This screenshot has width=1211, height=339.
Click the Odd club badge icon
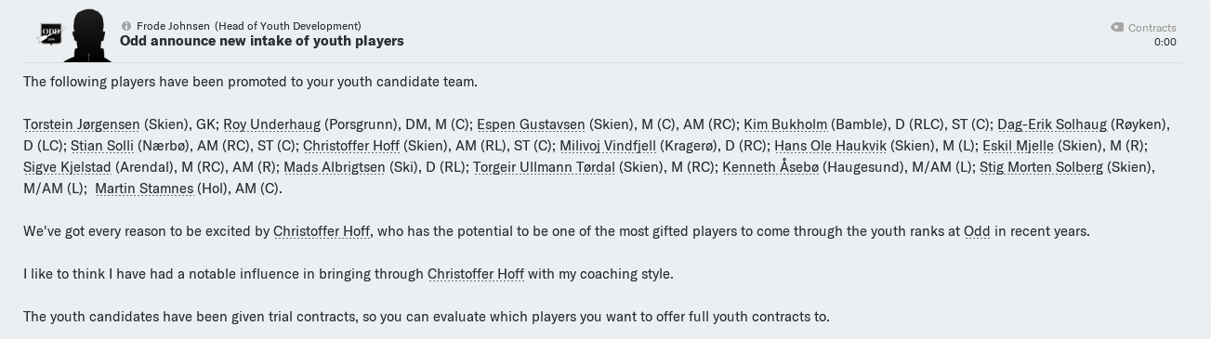(49, 35)
